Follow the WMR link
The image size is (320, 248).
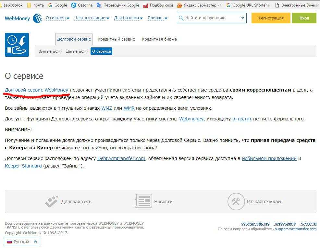129,108
